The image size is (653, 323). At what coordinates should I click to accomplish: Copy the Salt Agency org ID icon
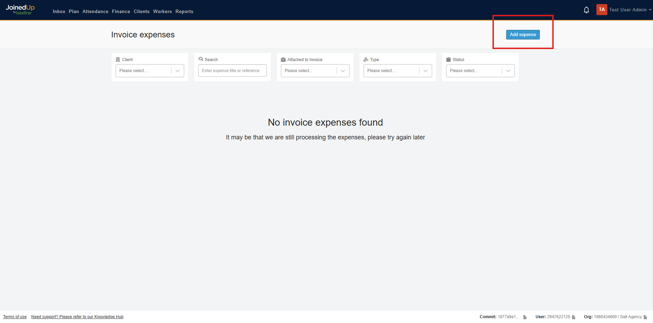(645, 317)
